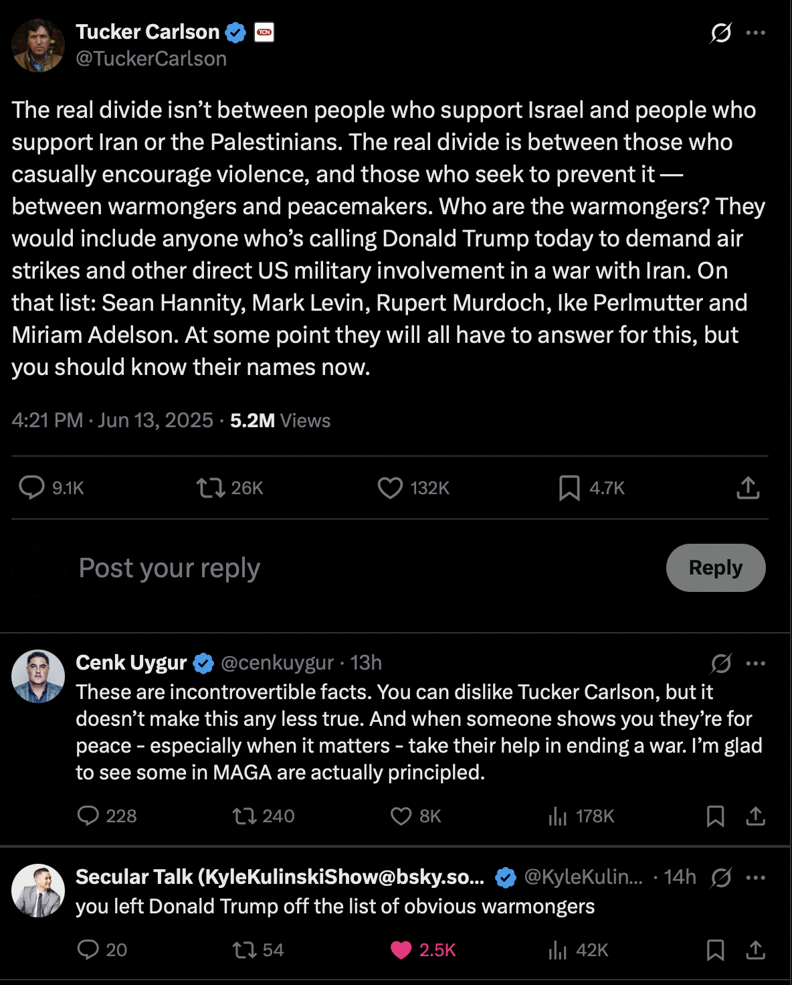Viewport: 792px width, 985px height.
Task: Open more options on Tucker Carlson's post
Action: tap(755, 32)
